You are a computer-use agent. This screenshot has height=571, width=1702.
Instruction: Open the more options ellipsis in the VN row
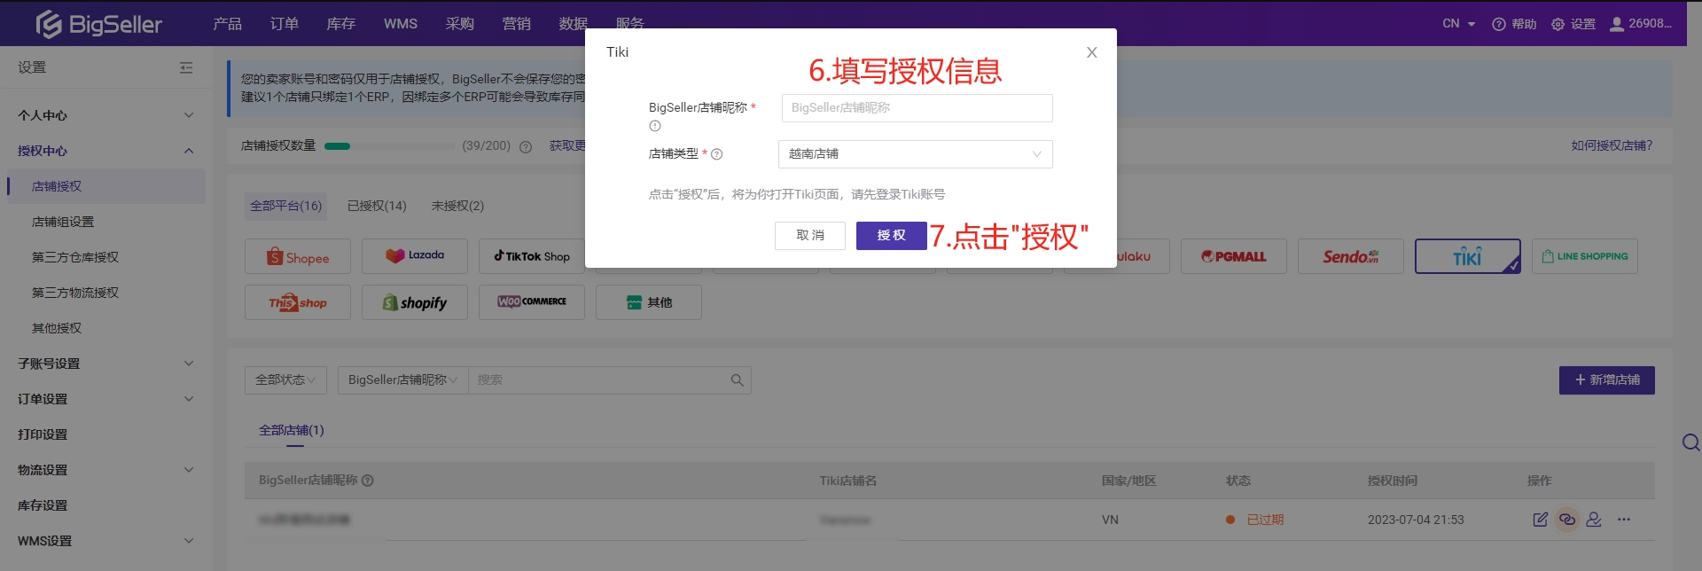[1624, 520]
